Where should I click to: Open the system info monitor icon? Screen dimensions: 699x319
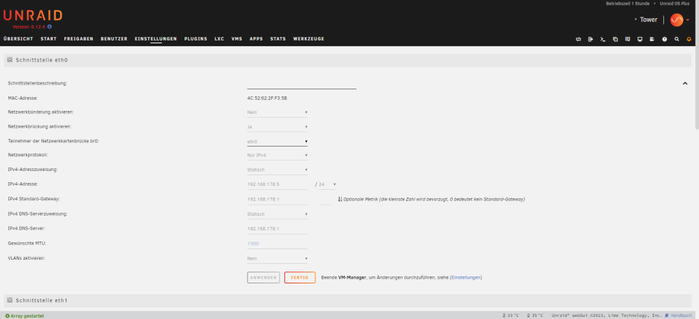640,39
